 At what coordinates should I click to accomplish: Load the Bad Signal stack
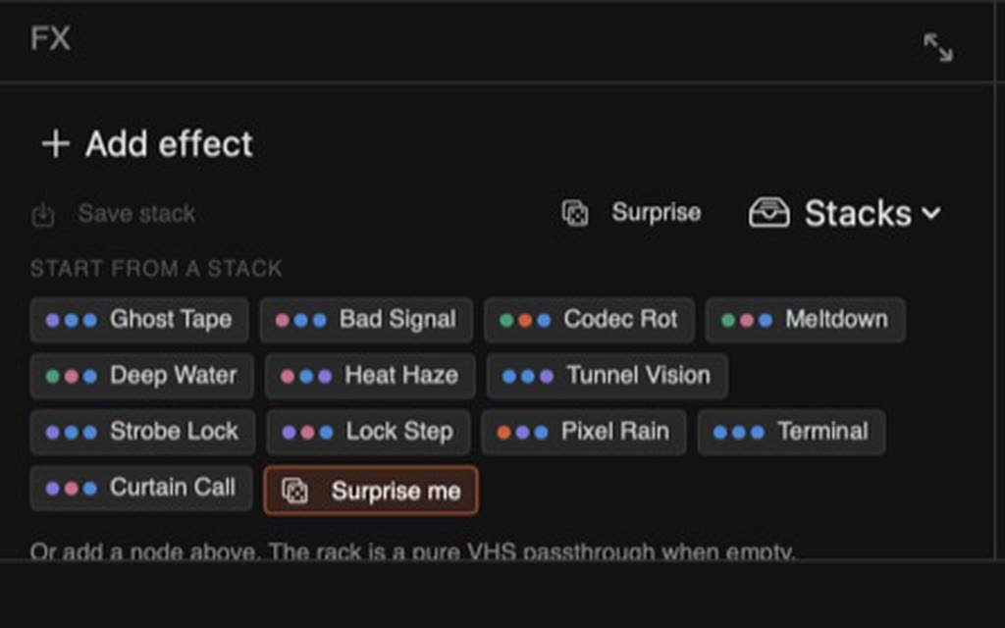tap(366, 319)
